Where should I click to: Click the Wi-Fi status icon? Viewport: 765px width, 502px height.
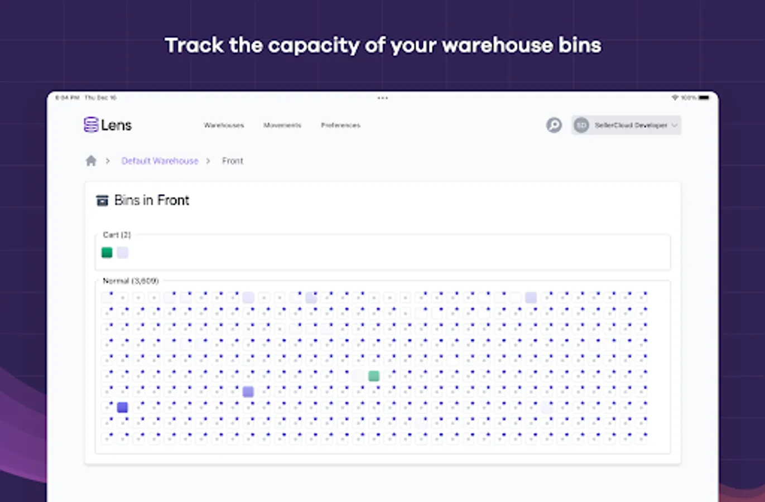click(x=675, y=98)
